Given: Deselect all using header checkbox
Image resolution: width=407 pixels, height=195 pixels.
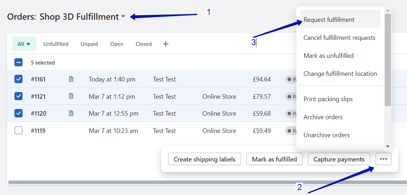Looking at the screenshot, I should point(18,62).
